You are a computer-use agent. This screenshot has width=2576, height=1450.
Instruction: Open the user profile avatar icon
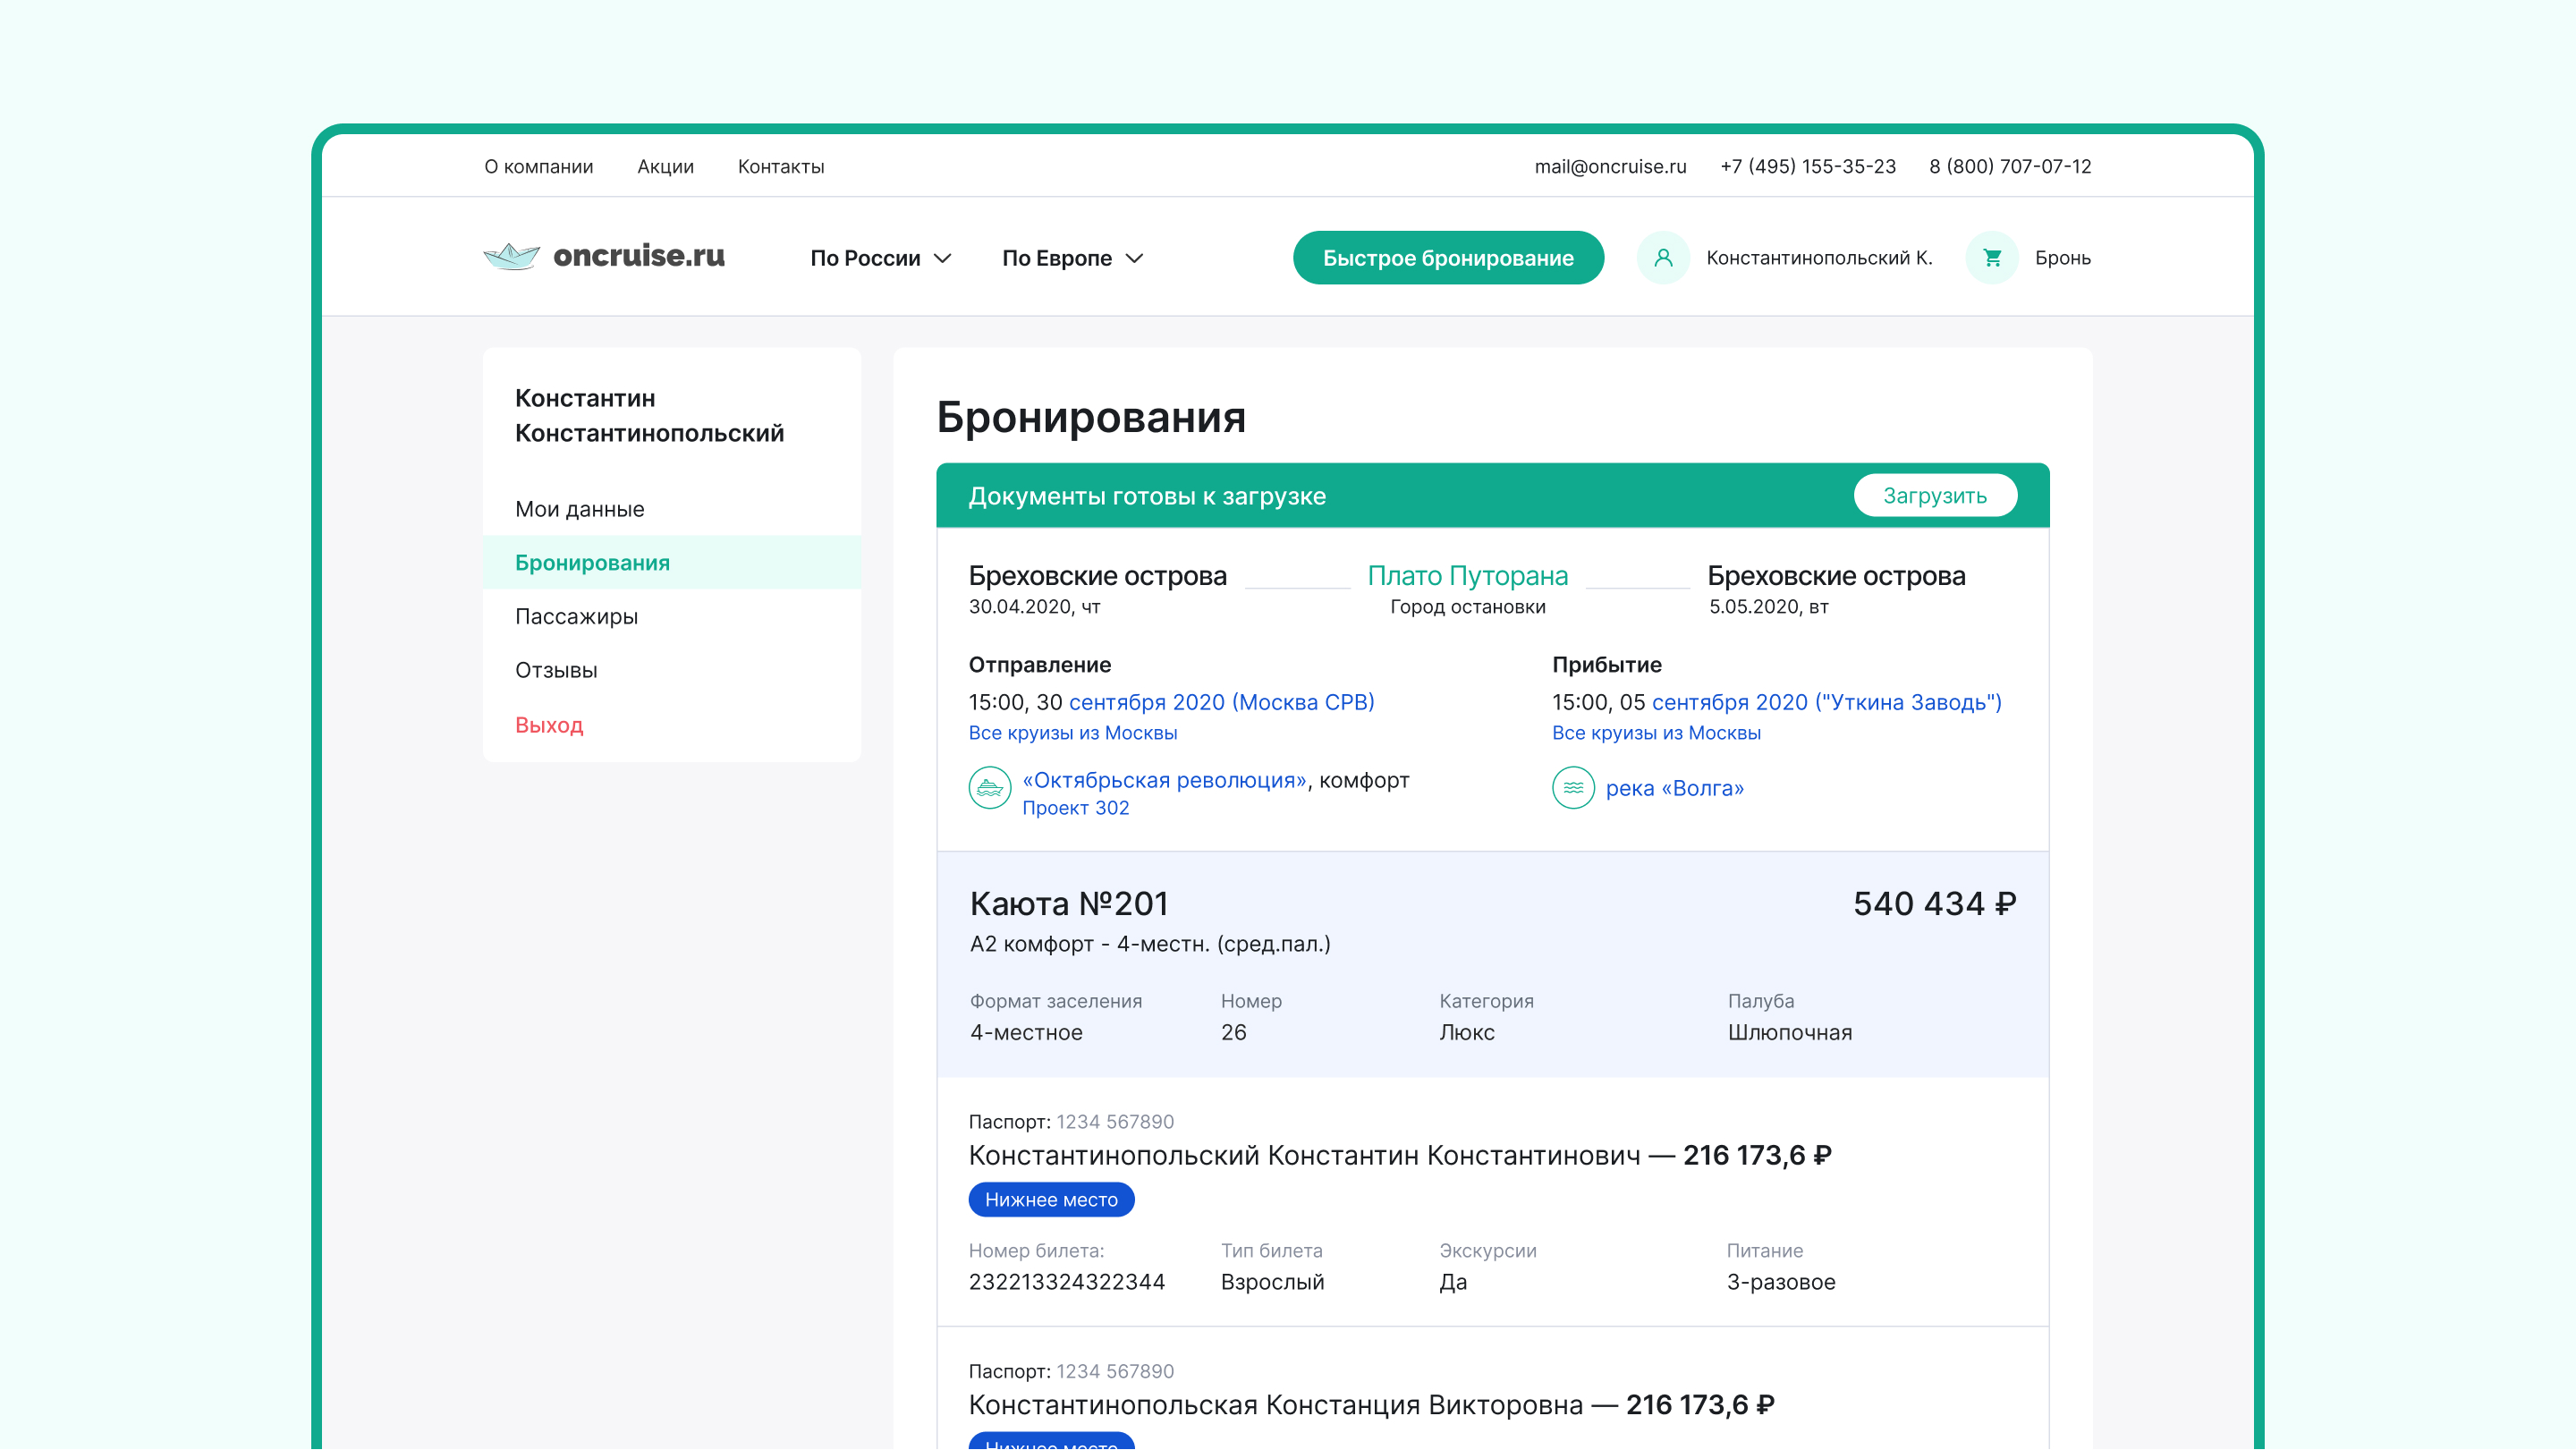(x=1663, y=258)
